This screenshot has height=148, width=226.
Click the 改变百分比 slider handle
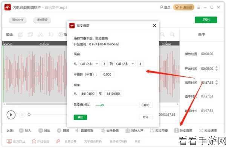[x=102, y=105]
